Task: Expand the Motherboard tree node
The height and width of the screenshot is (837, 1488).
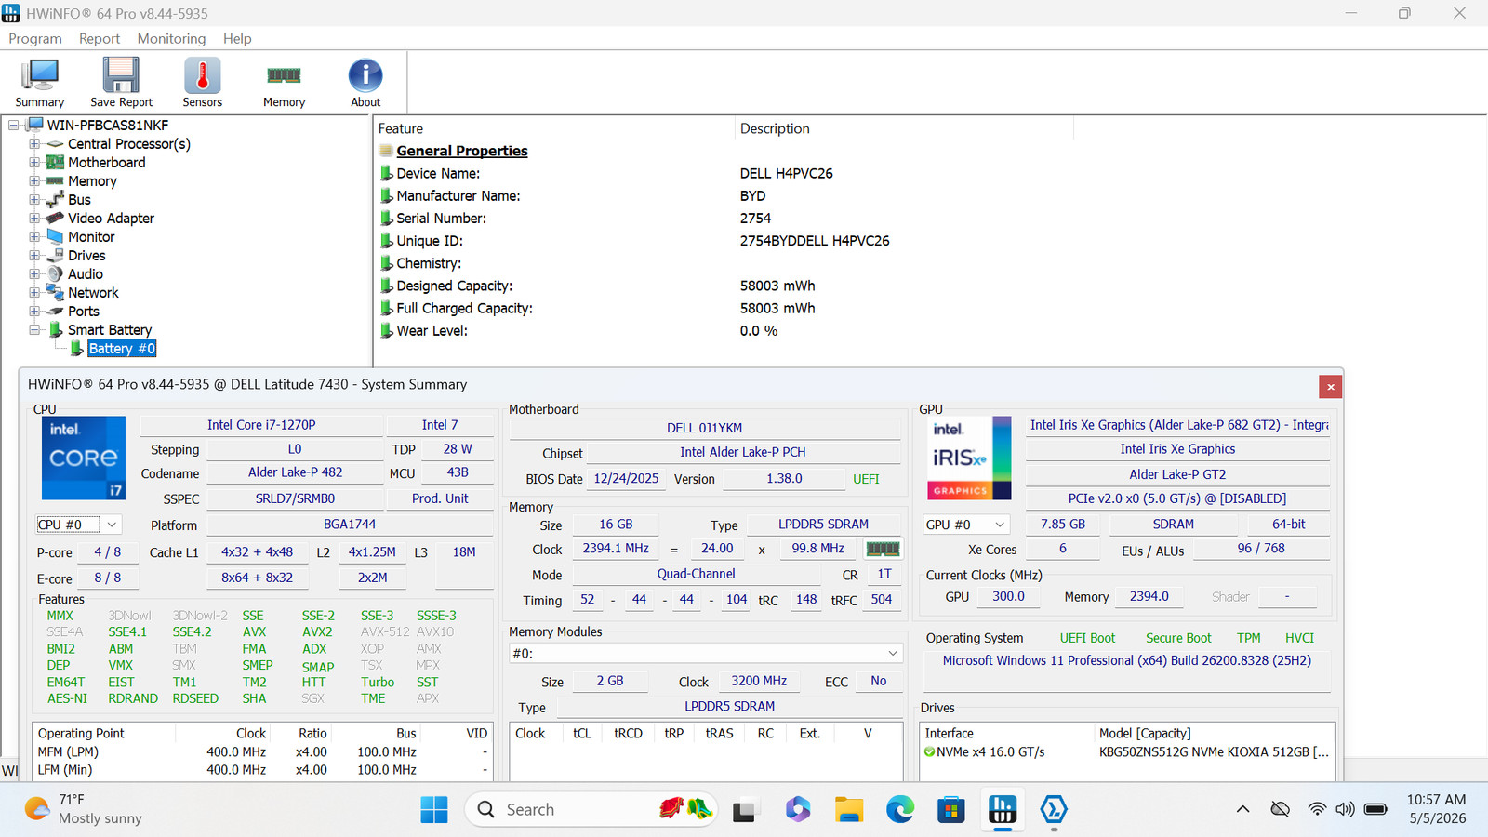Action: click(34, 163)
